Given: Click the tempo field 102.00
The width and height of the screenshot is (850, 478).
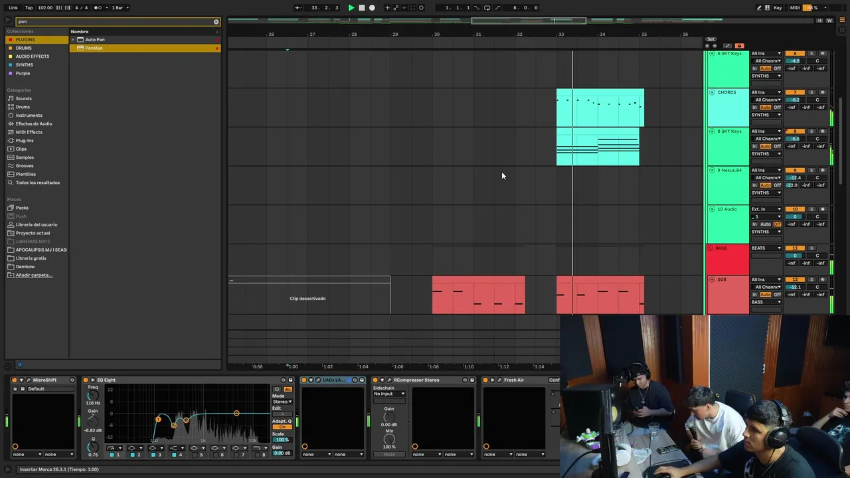Looking at the screenshot, I should point(45,8).
